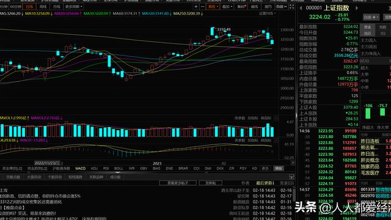Select the 日线 daily period toggle
391x220 pixels.
point(29,7)
